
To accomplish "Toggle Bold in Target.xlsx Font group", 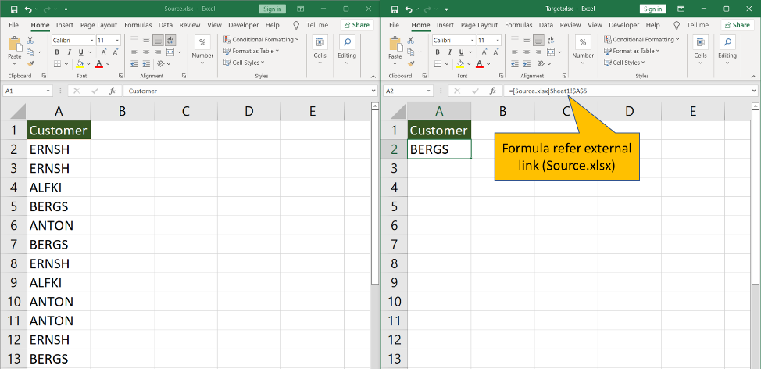I will (x=438, y=52).
